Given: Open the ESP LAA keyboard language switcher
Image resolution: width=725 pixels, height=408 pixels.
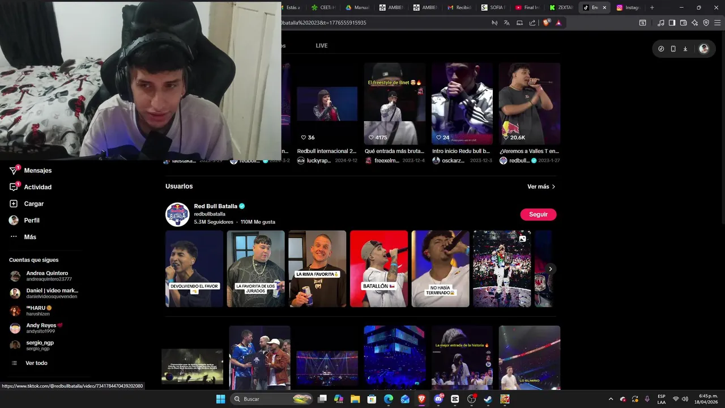Looking at the screenshot, I should pyautogui.click(x=662, y=399).
